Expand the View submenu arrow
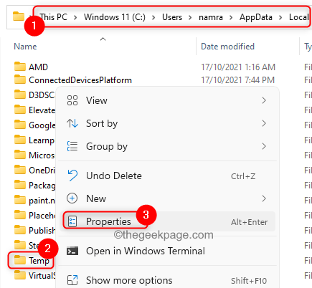Image resolution: width=312 pixels, height=288 pixels. tap(264, 100)
